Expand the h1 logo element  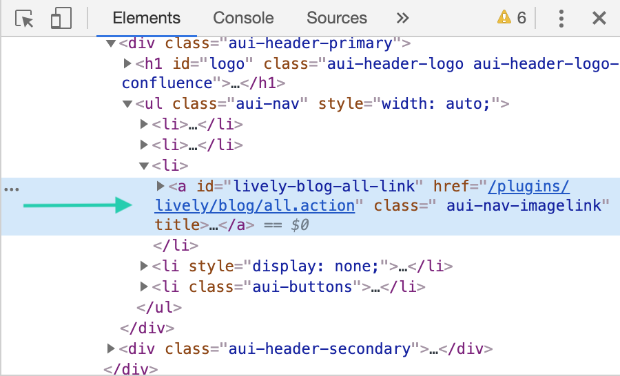(x=127, y=64)
